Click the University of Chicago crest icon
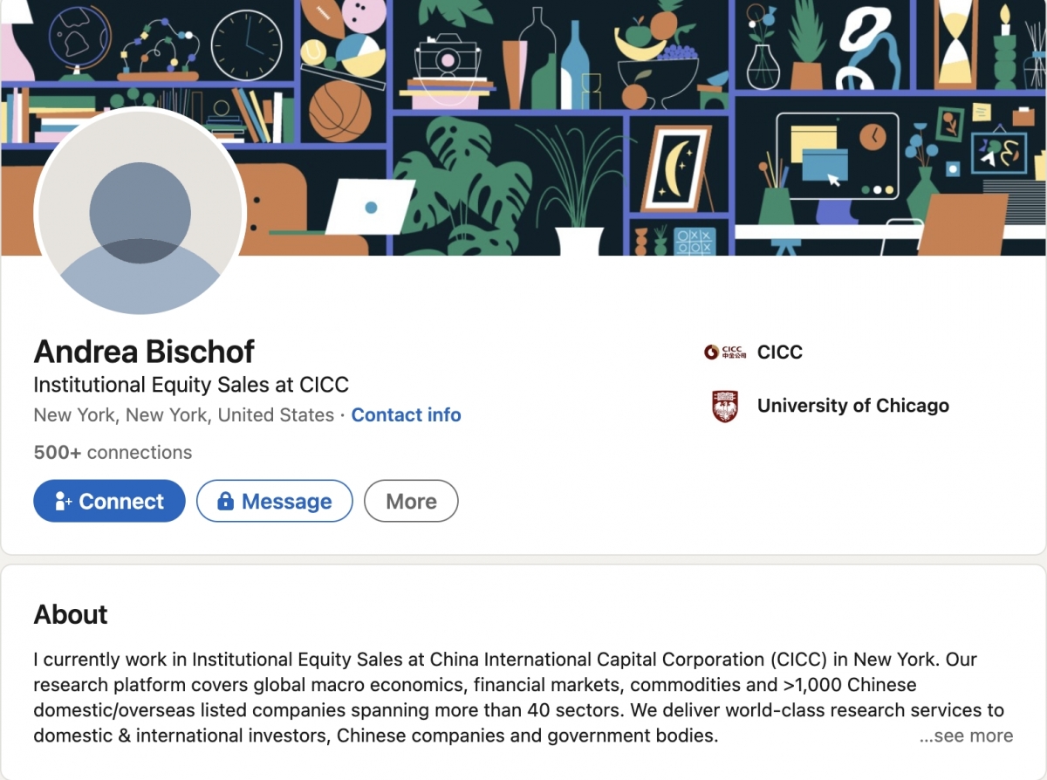The height and width of the screenshot is (780, 1047). tap(725, 407)
